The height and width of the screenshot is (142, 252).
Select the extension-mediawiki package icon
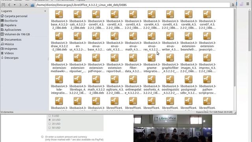pyautogui.click(x=59, y=58)
